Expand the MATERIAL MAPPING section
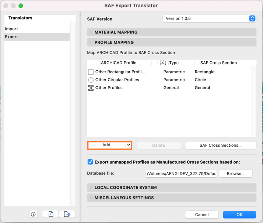 91,32
